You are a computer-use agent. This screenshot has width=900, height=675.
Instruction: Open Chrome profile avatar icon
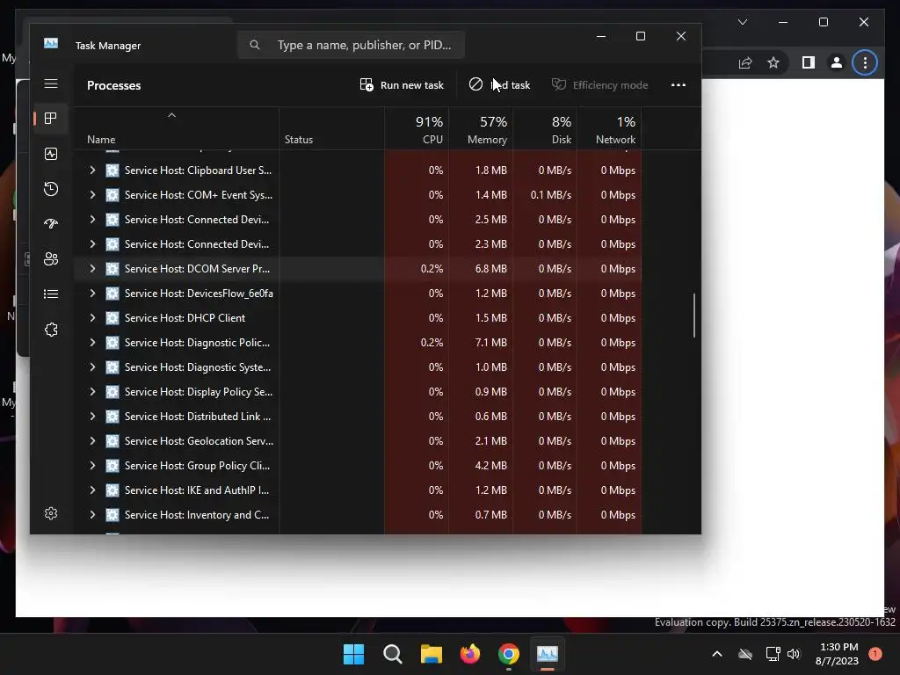tap(837, 62)
